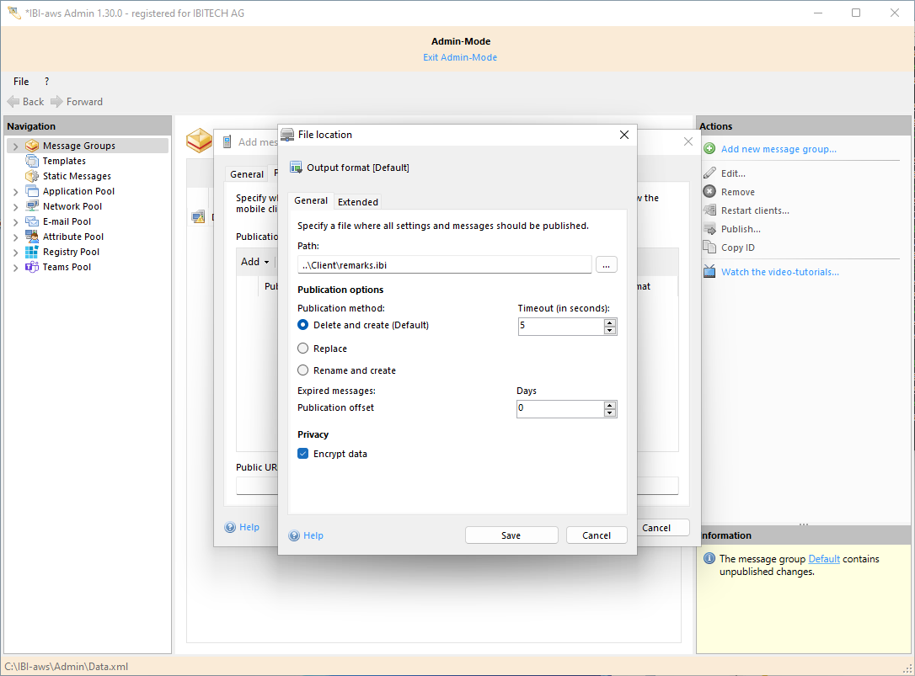Click the Templates icon in navigation
Screen dimensions: 915x676
point(33,160)
